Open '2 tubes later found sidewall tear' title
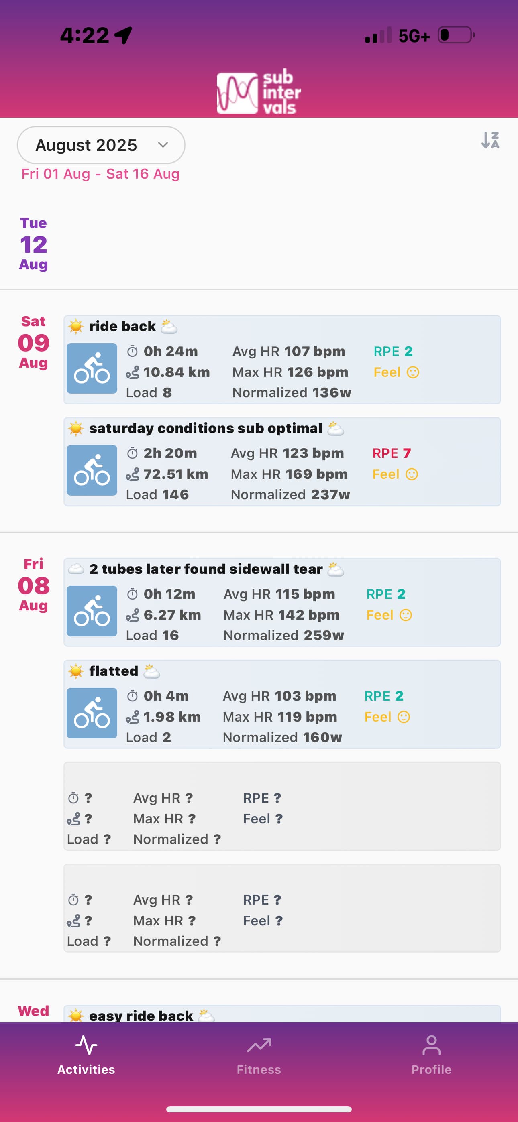 coord(206,569)
